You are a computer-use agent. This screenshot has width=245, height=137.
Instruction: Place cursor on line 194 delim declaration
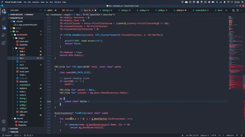point(77,102)
